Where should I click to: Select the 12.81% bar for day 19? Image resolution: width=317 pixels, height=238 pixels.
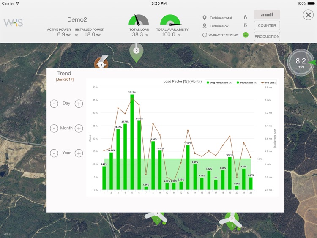click(x=230, y=173)
